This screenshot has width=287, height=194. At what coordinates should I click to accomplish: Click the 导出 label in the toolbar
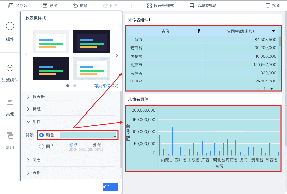pos(53,6)
